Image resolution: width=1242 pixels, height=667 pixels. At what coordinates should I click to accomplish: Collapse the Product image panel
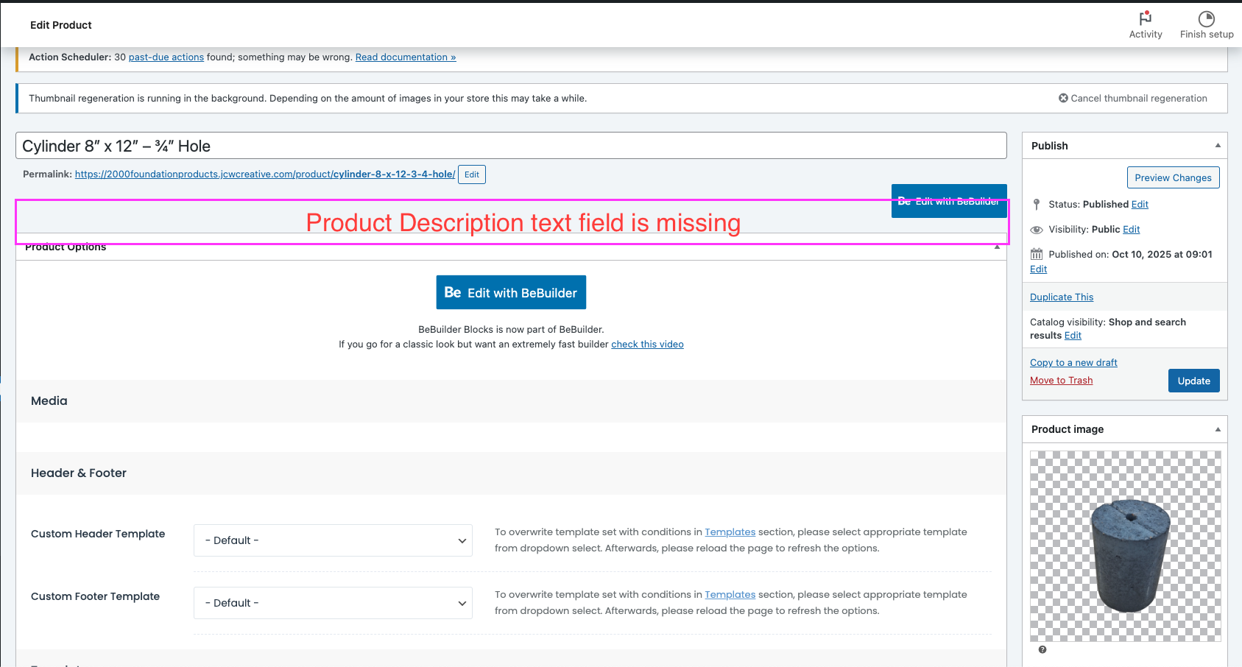1218,429
